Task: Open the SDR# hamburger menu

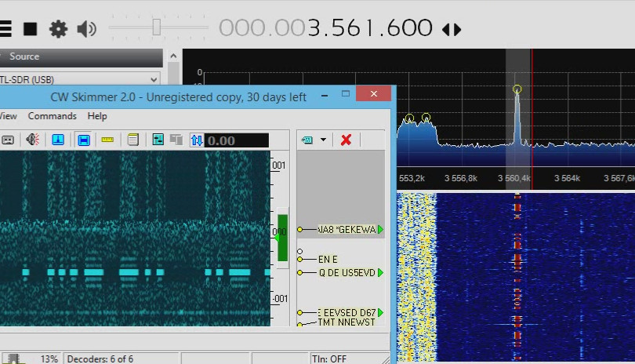Action: click(5, 29)
